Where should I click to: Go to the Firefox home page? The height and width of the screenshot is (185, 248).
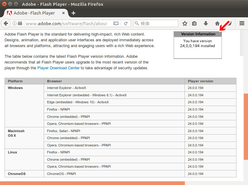(x=217, y=23)
